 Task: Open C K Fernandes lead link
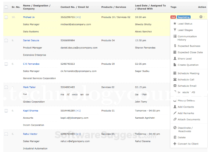point(31,64)
